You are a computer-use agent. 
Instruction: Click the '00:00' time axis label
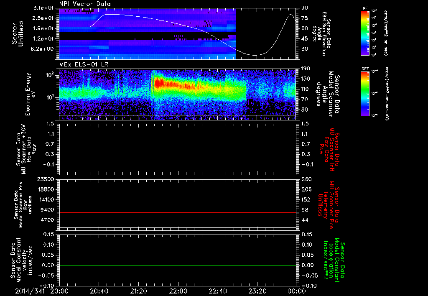[x=296, y=291]
